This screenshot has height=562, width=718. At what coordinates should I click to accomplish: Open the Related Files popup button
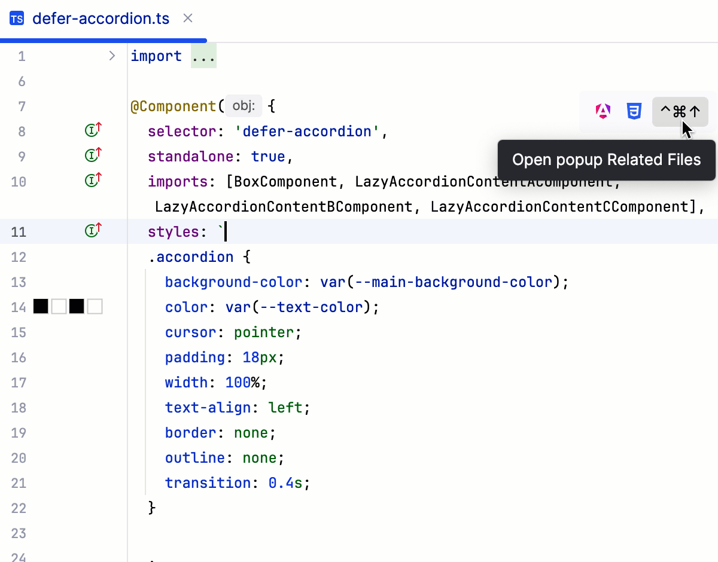click(680, 111)
